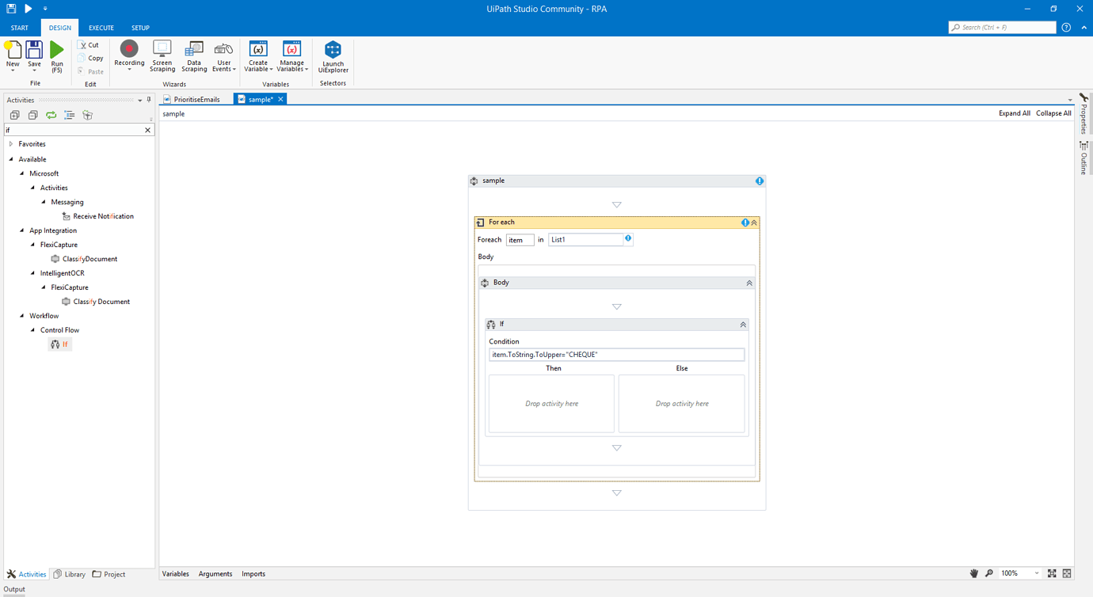Toggle the overview icon at bottom right
Screen dimensions: 1093x597
click(x=1067, y=574)
